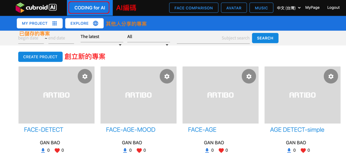Click author GAN BAO under FACE-DETECT
The width and height of the screenshot is (346, 163).
(50, 143)
